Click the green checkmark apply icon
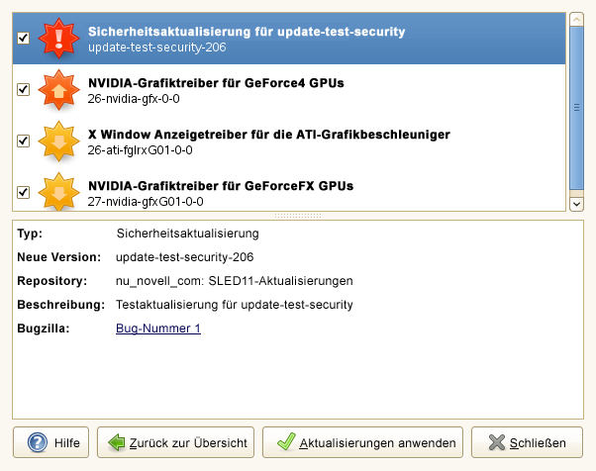Screen dimensions: 596x471 [x=285, y=442]
